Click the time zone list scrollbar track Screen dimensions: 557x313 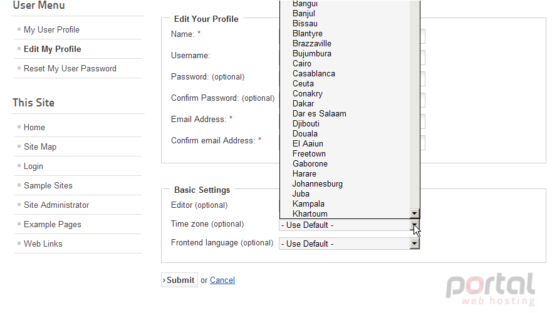pyautogui.click(x=414, y=106)
